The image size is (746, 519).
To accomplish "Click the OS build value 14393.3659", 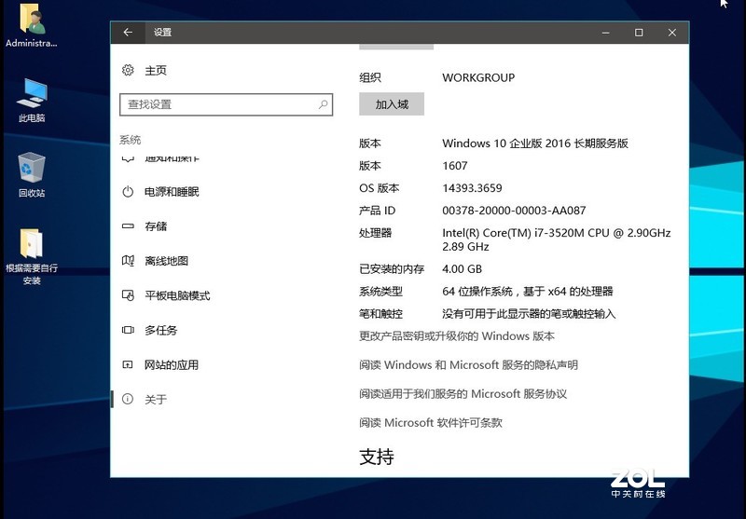I will coord(472,187).
